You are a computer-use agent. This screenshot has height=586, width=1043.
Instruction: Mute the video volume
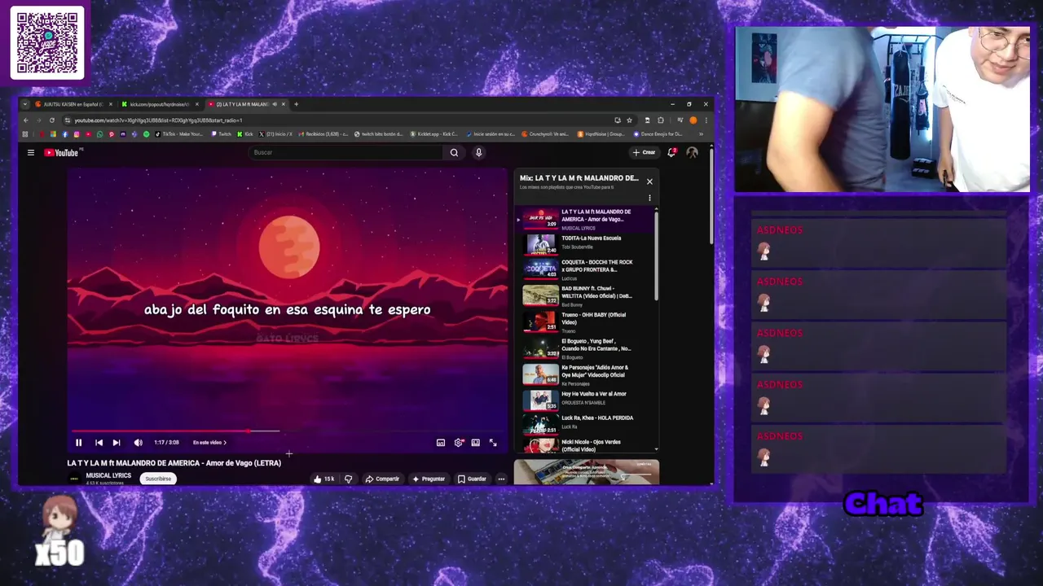(138, 443)
